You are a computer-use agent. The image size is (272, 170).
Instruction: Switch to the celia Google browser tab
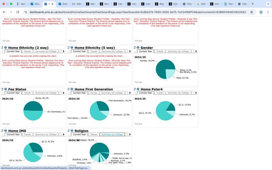pos(201,4)
